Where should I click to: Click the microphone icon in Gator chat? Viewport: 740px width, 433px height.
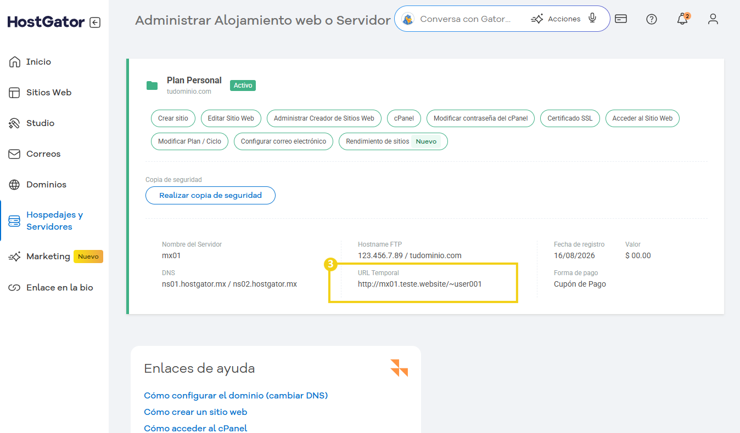click(x=592, y=19)
